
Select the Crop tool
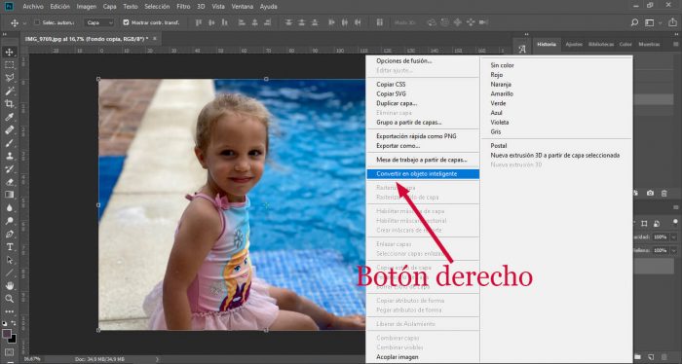coord(9,104)
